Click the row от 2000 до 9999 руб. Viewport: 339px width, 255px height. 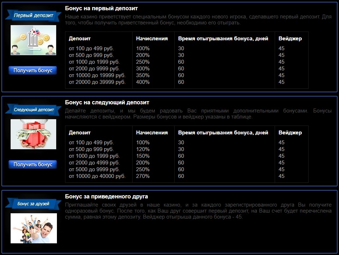pyautogui.click(x=94, y=69)
